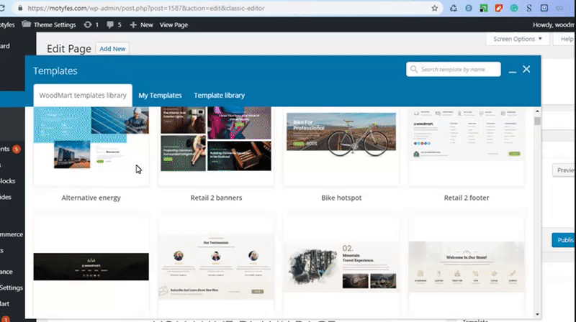Close the Templates panel
The height and width of the screenshot is (322, 576).
point(526,69)
